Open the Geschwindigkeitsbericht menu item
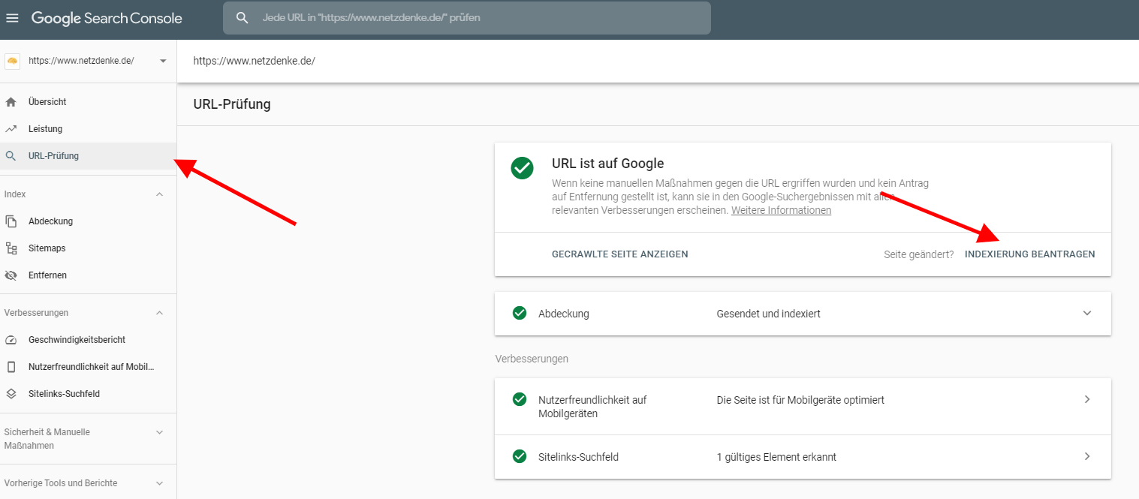The width and height of the screenshot is (1139, 499). click(x=89, y=340)
